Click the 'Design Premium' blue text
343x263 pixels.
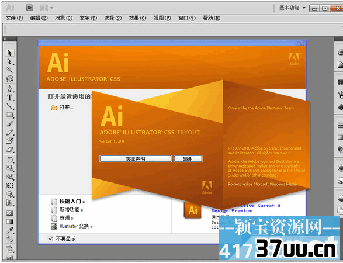point(231,211)
